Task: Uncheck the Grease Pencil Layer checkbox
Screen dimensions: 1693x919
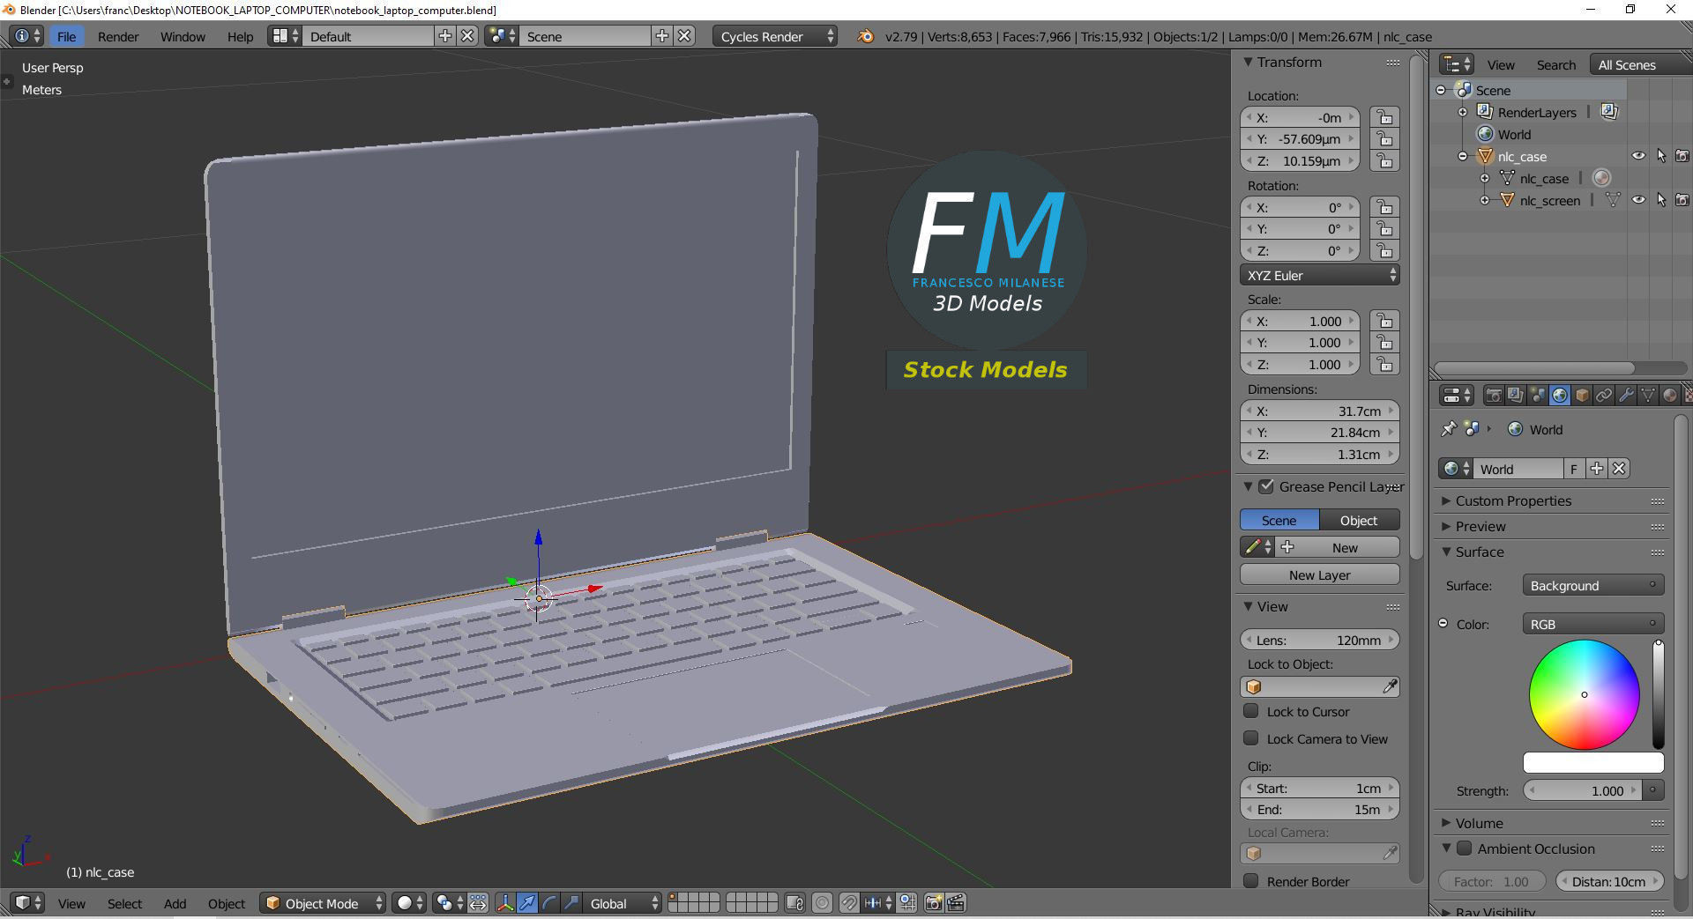Action: (1266, 486)
